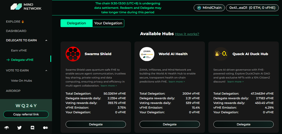The image size is (282, 134).
Task: Open learn more link in Swarms Shield card
Action: coord(109,86)
